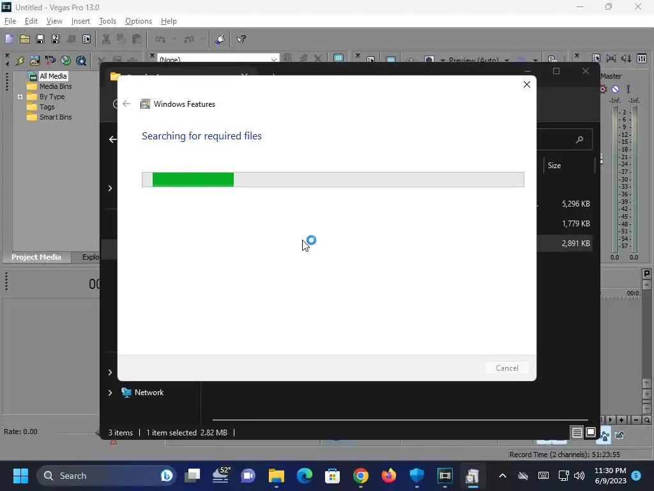Viewport: 654px width, 491px height.
Task: Expand the upper navigation pane chevron
Action: (x=110, y=189)
